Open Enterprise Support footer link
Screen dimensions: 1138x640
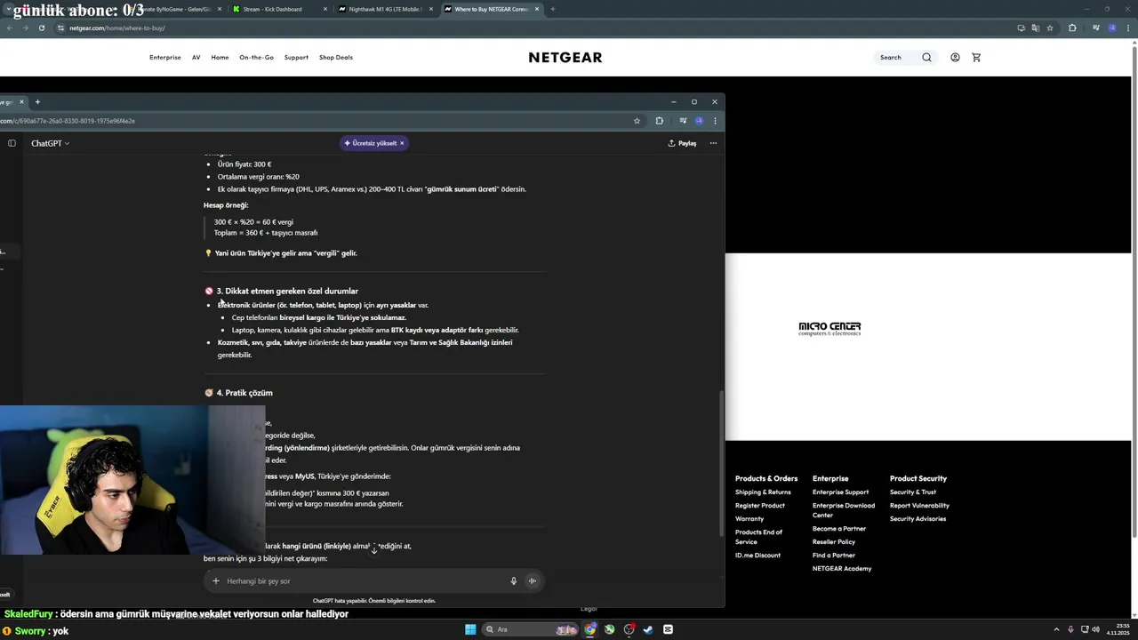[840, 492]
